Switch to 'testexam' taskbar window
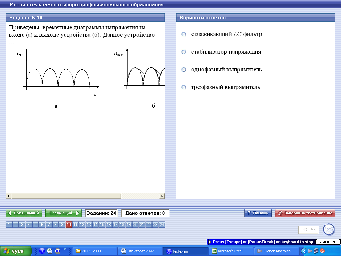 pyautogui.click(x=185, y=251)
